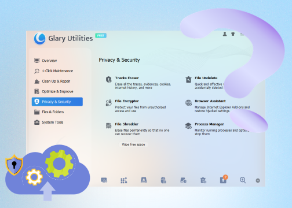Collapse the bottom toolbar with round arrow
This screenshot has width=292, height=208.
point(258,180)
